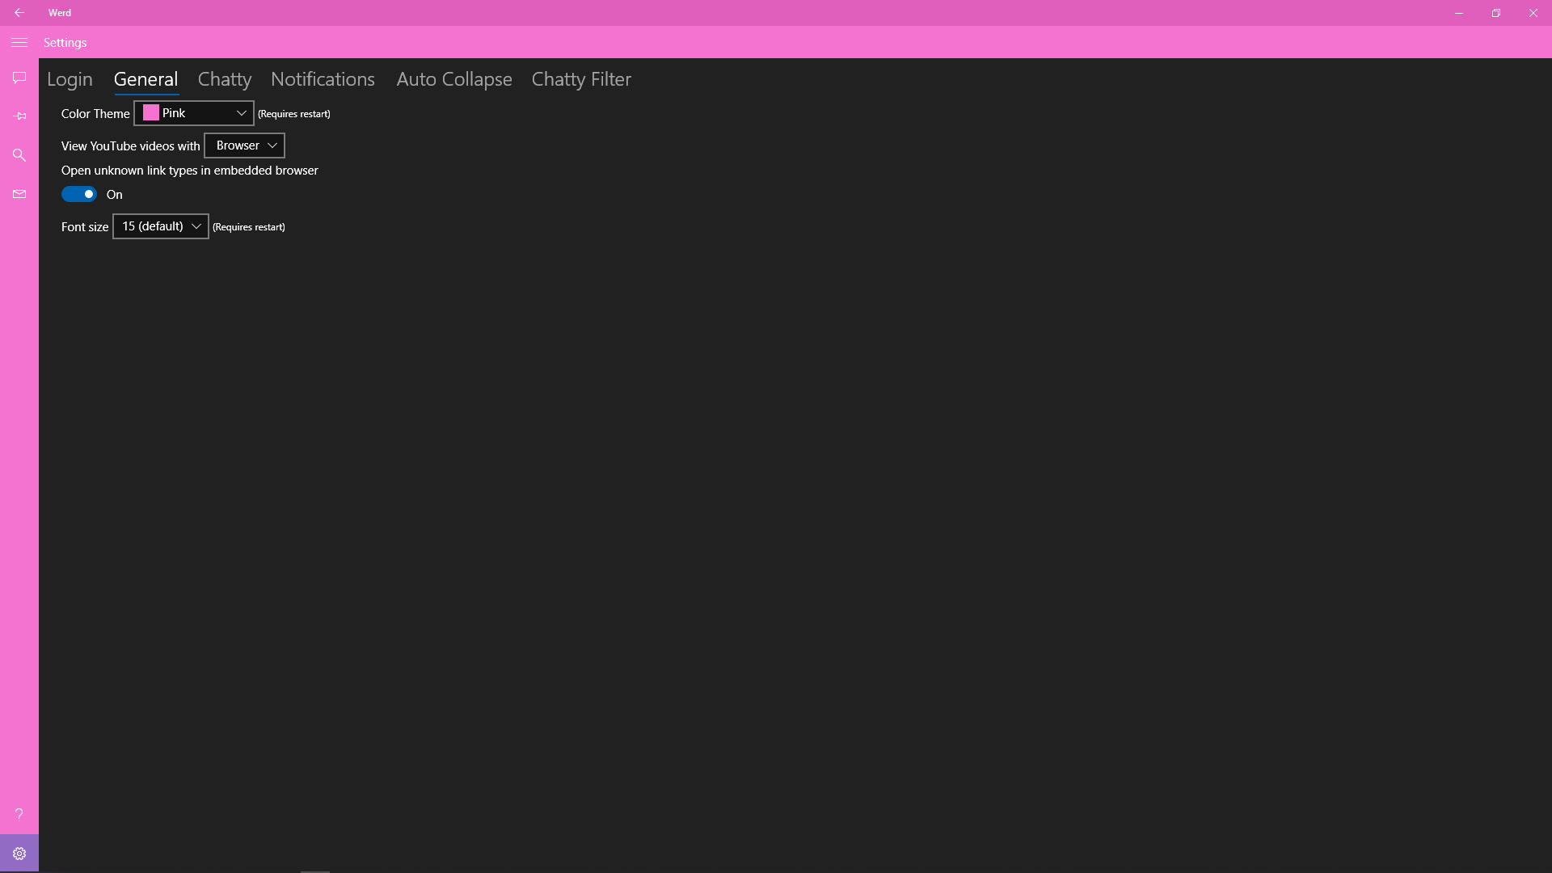
Task: Click the settings gear icon
Action: [x=19, y=854]
